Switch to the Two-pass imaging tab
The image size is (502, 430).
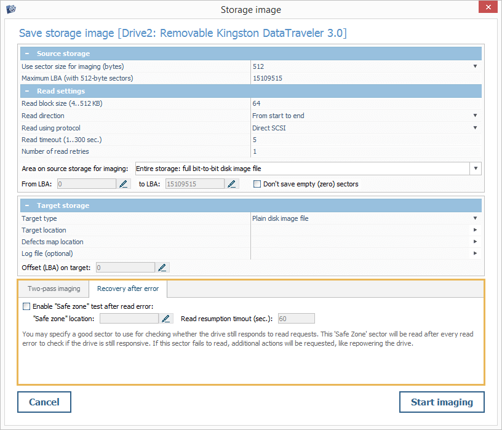point(54,289)
